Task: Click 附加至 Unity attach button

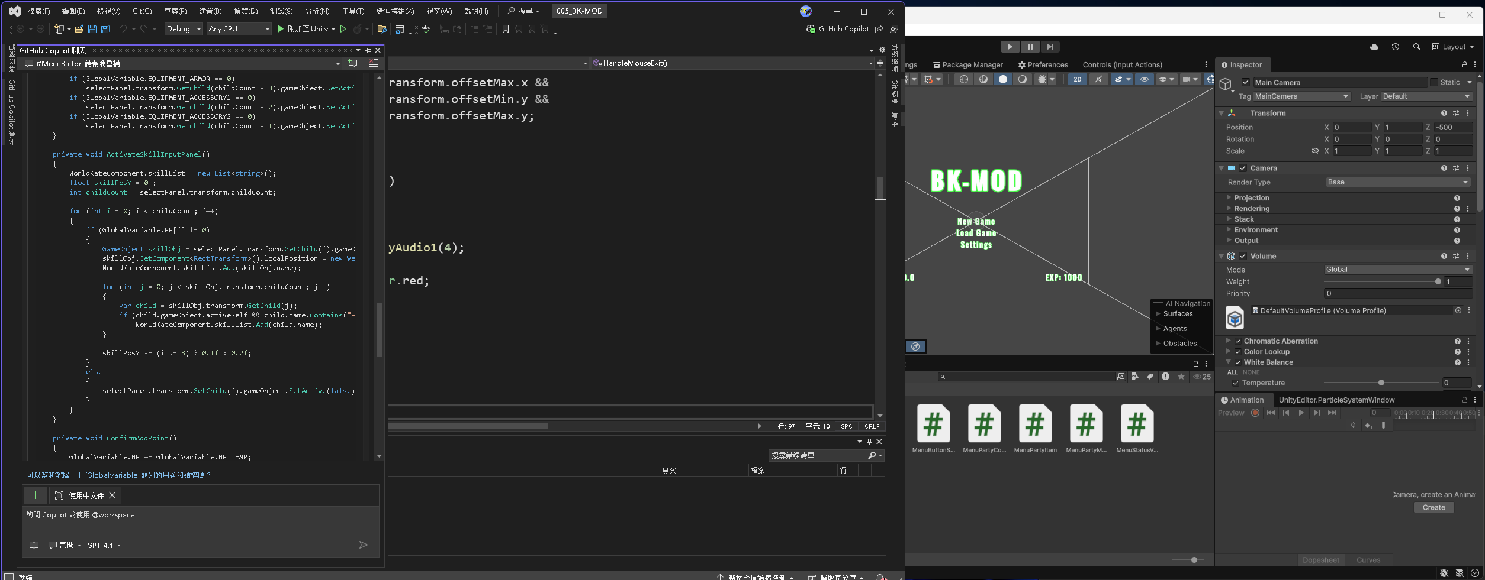Action: point(306,29)
